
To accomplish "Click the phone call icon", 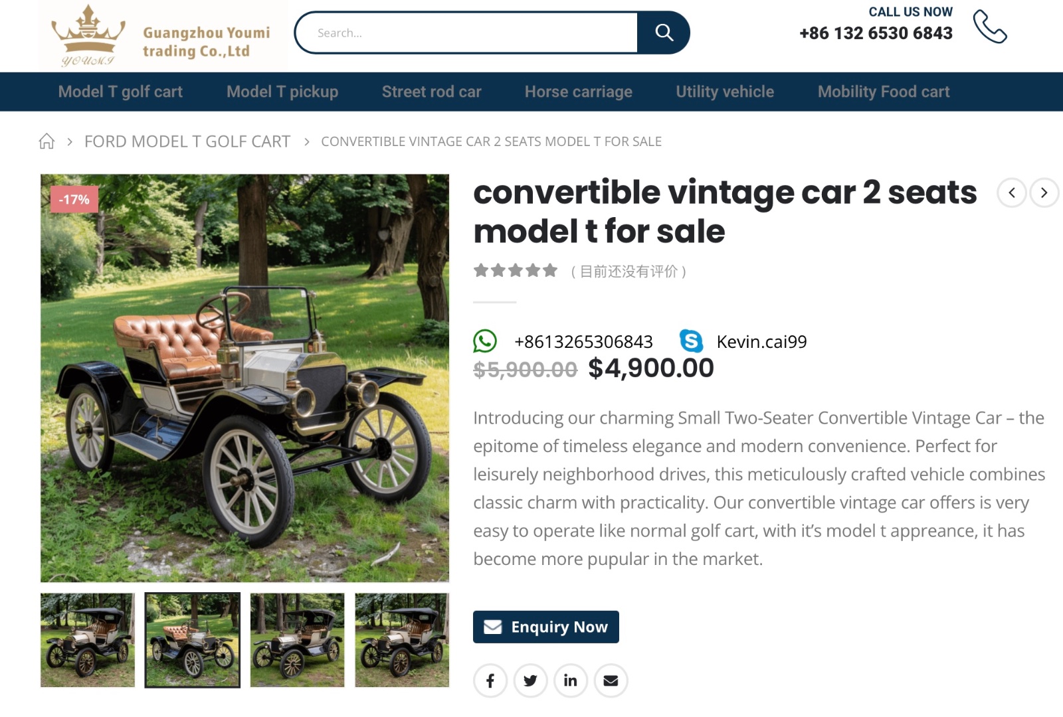I will click(990, 27).
